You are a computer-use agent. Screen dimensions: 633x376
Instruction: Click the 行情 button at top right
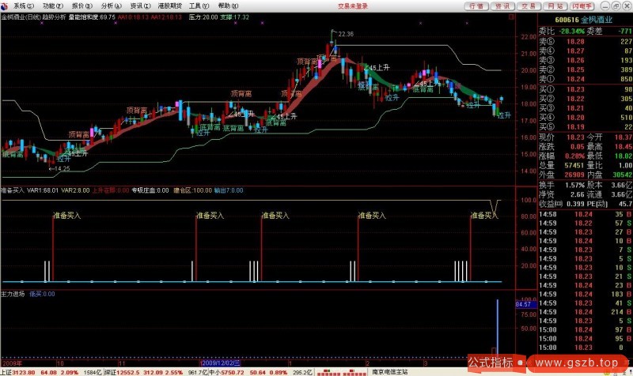click(476, 5)
